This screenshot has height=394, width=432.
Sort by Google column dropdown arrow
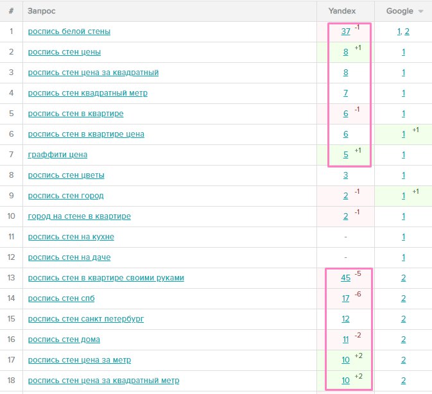pyautogui.click(x=420, y=12)
